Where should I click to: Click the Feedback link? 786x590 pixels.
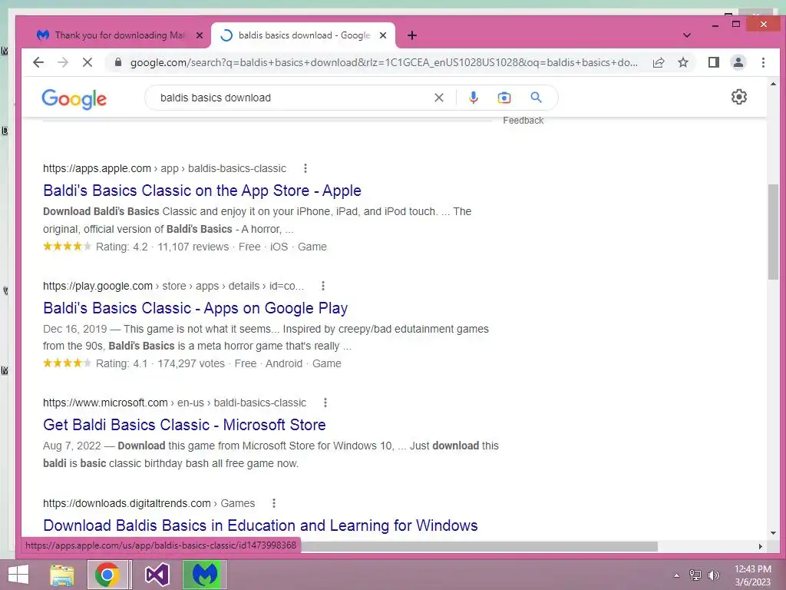tap(523, 121)
